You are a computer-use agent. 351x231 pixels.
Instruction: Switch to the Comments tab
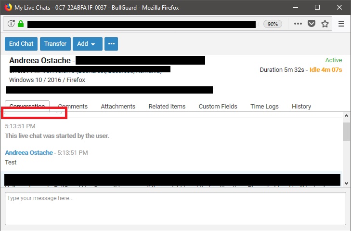pos(73,107)
